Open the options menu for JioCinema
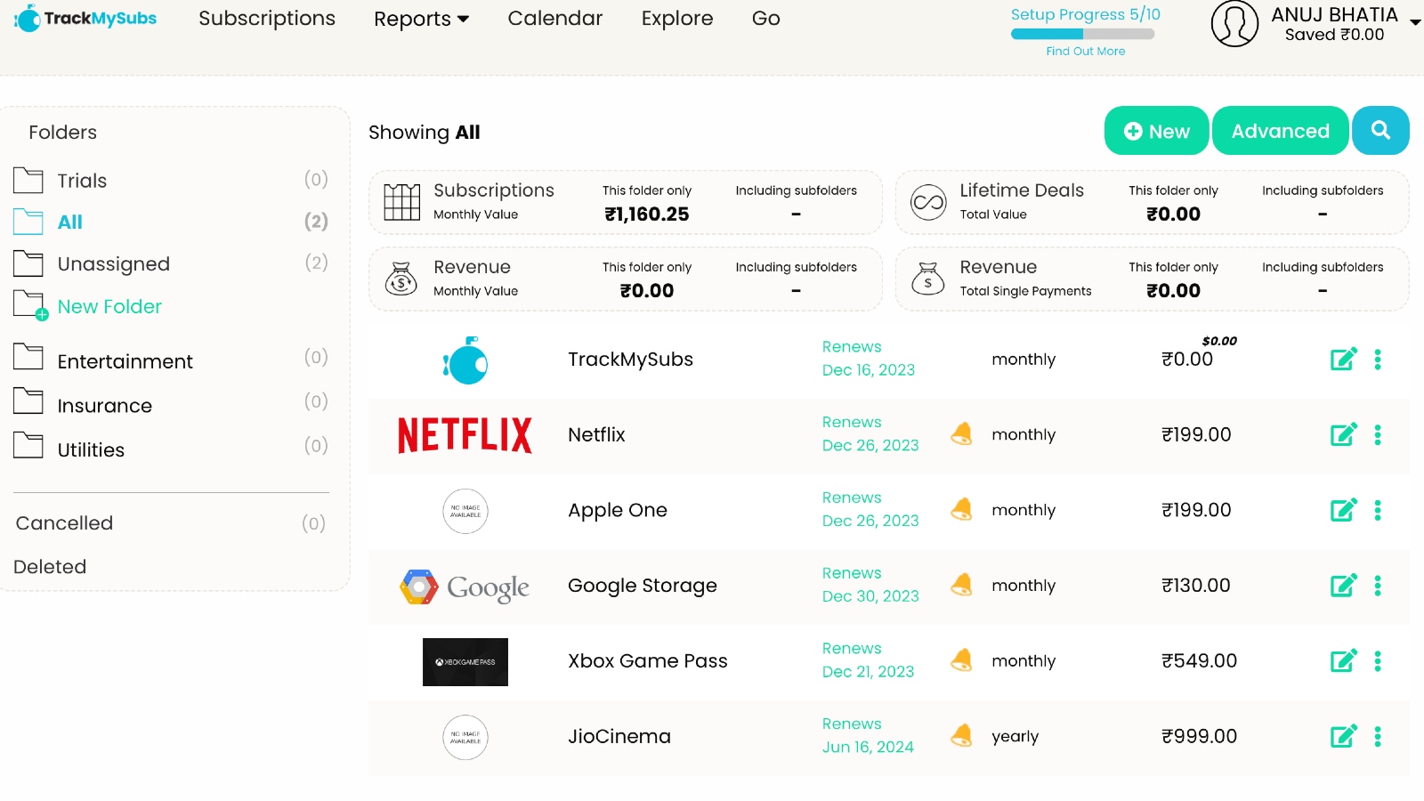Viewport: 1424px width, 801px height. tap(1378, 736)
